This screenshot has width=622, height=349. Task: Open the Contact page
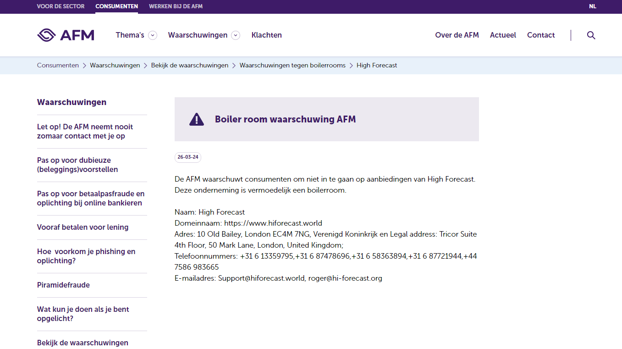[541, 35]
